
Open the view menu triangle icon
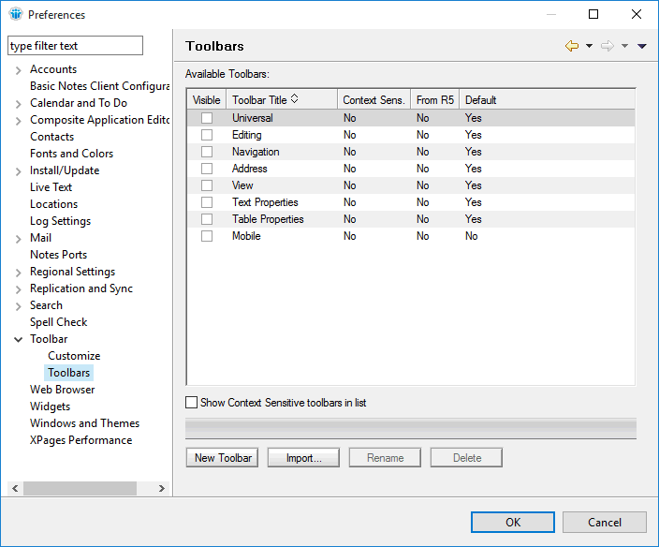click(x=642, y=46)
